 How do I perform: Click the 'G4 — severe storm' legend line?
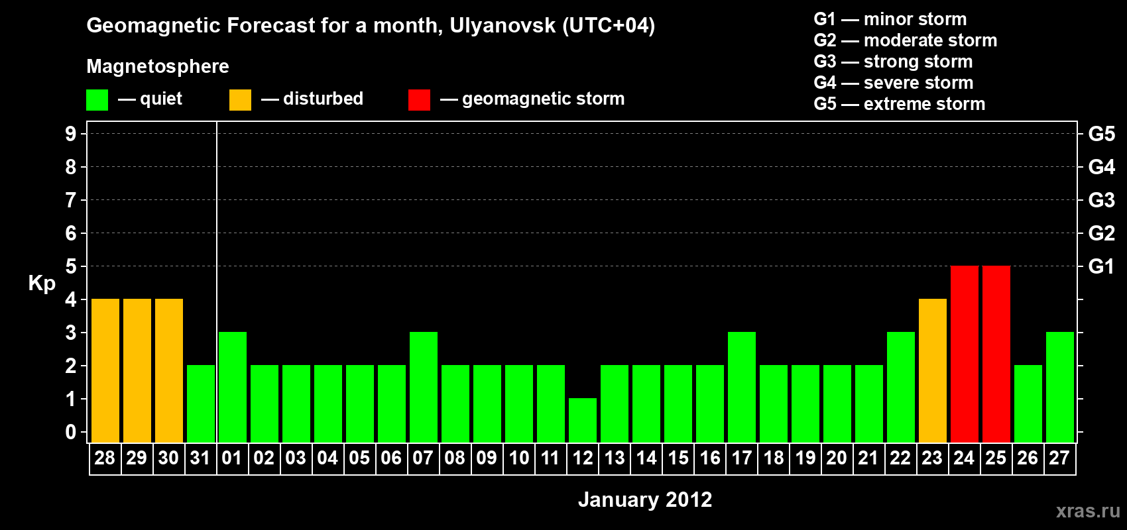[893, 83]
